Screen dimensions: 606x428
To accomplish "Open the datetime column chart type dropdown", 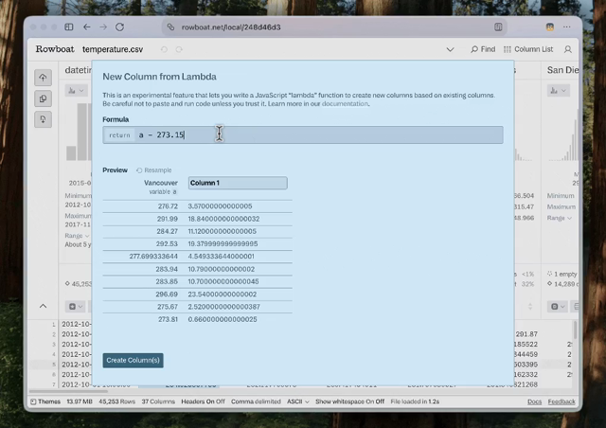I will (76, 91).
